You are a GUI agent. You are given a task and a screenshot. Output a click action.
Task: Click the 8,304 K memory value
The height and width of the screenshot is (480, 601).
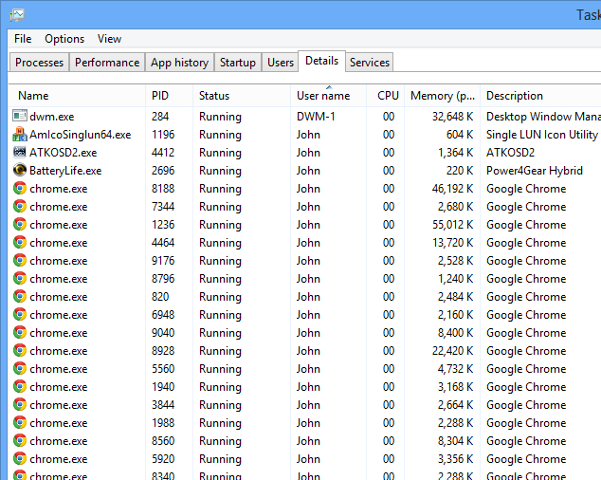coord(456,441)
